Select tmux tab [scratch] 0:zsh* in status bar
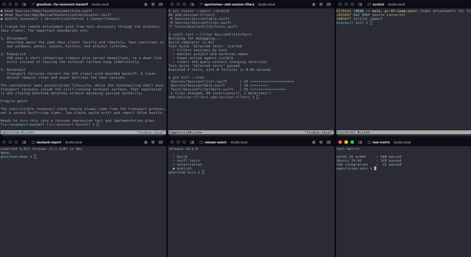Screen dimensions: 471x257 [x=353, y=132]
